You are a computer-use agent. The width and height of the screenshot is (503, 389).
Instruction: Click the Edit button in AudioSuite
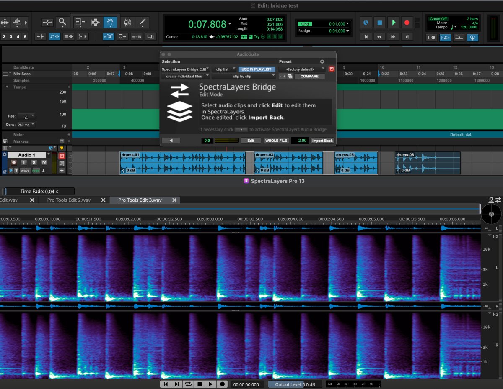coord(251,141)
